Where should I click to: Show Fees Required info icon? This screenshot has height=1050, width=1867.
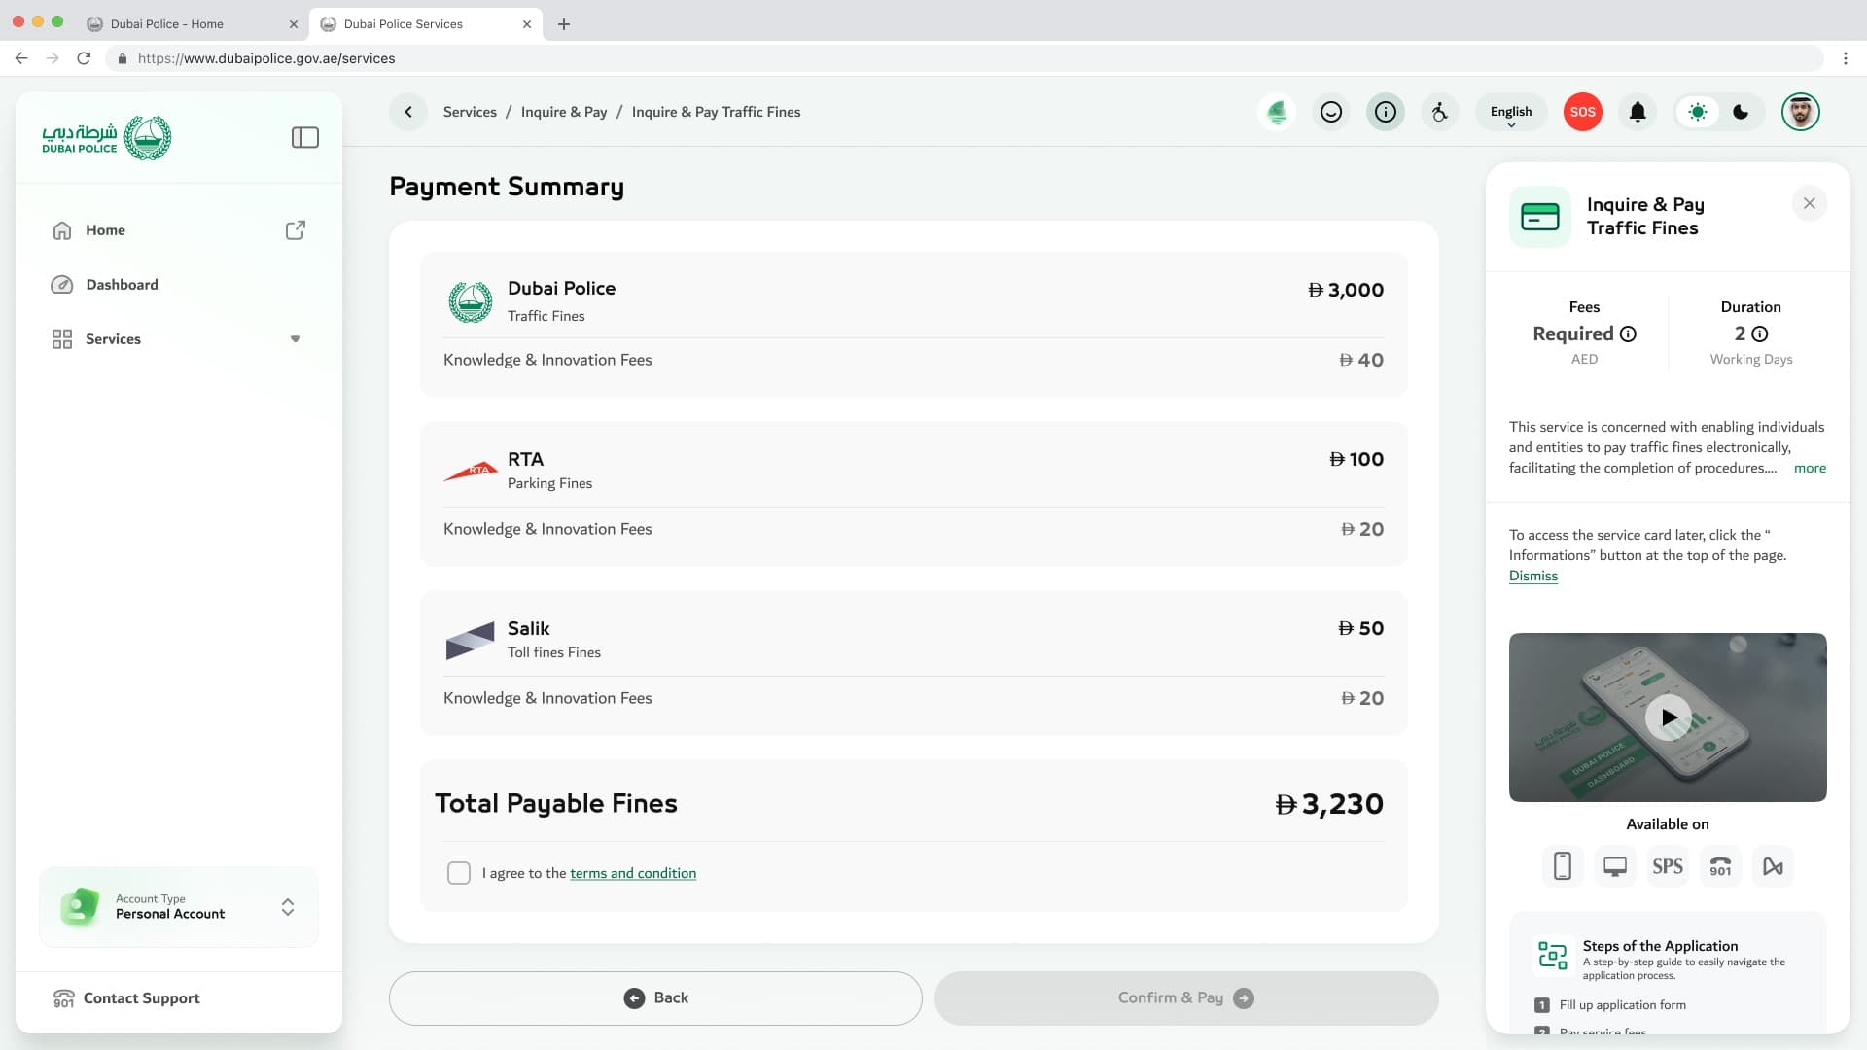tap(1629, 334)
